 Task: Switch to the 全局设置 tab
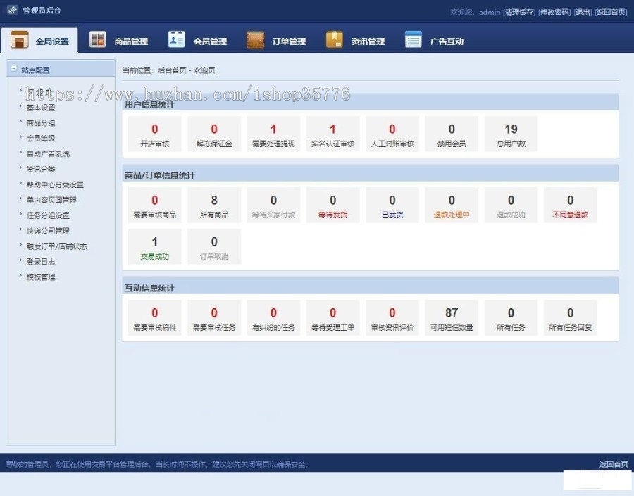click(39, 40)
